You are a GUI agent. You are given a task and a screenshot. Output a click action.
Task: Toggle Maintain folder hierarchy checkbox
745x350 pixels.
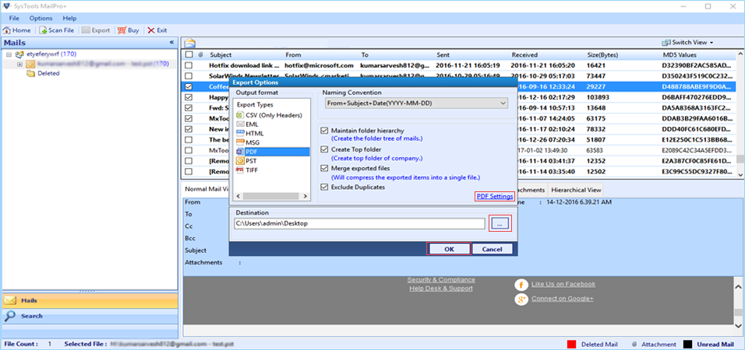[324, 131]
